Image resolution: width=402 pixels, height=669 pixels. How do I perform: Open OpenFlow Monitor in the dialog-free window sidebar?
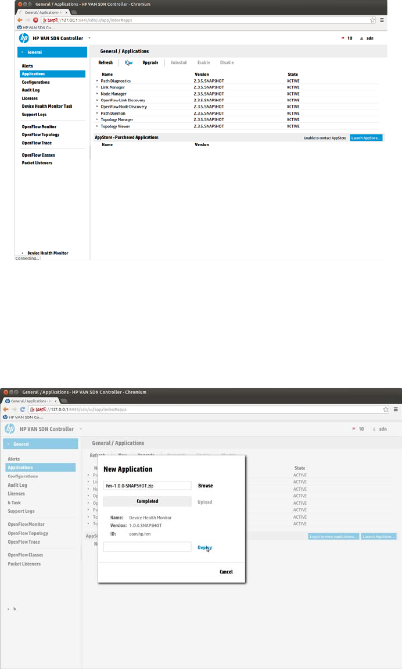39,127
